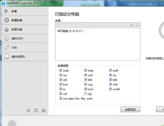The image size is (164, 126).
Task: Click the 全部选定 select all button
Action: [130, 109]
